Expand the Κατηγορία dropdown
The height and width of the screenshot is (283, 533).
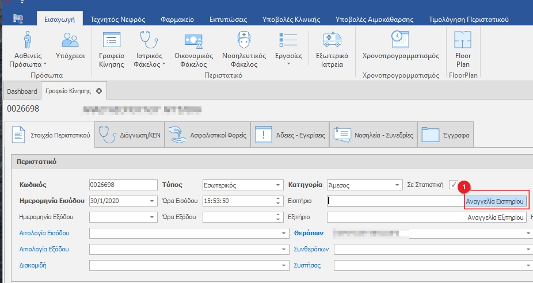(398, 185)
